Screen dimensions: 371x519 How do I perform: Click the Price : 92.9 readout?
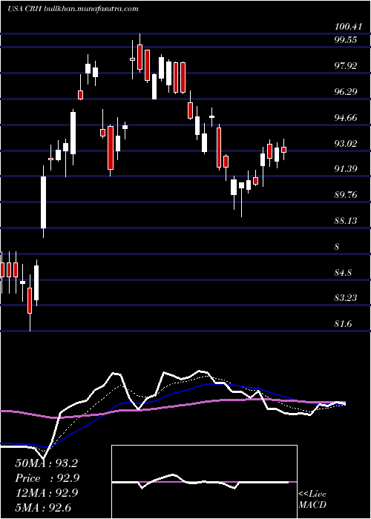47,478
